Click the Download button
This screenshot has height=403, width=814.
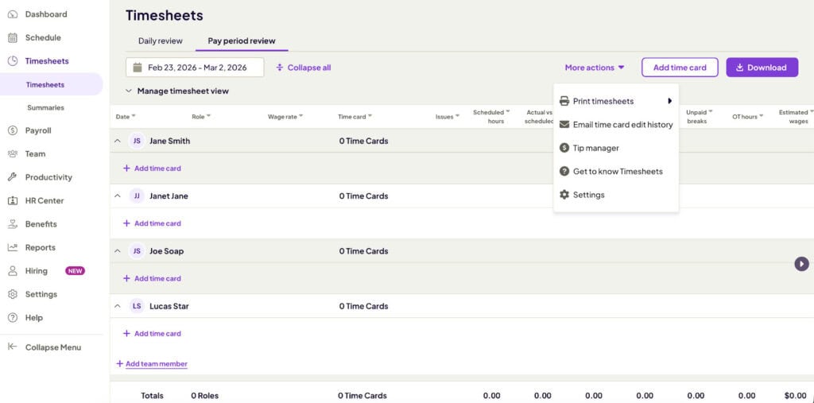click(762, 68)
